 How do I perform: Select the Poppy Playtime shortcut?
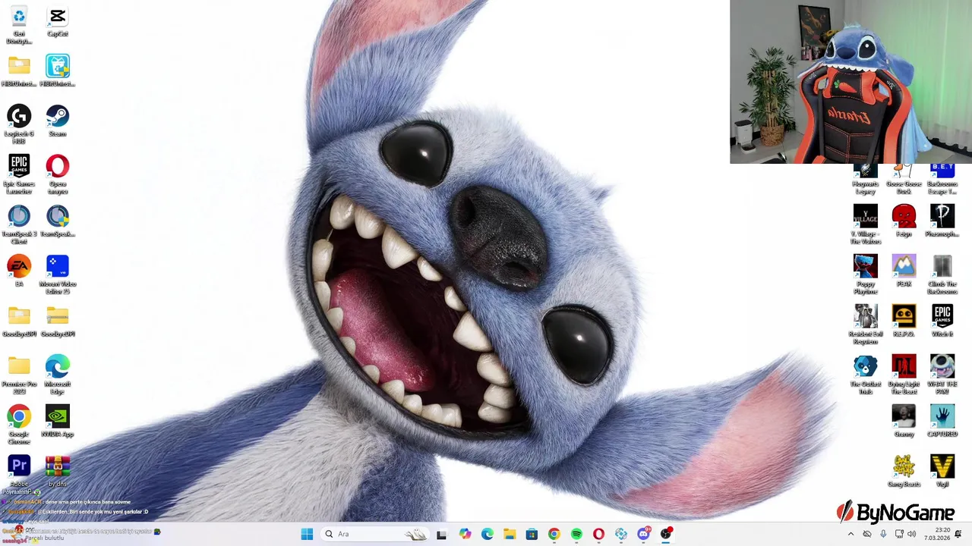click(x=866, y=275)
